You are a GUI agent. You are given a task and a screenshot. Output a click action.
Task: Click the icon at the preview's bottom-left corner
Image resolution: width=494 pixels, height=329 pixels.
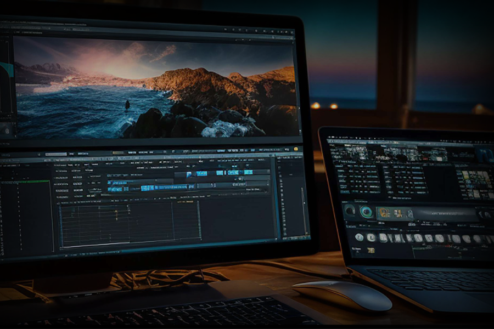(x=8, y=131)
